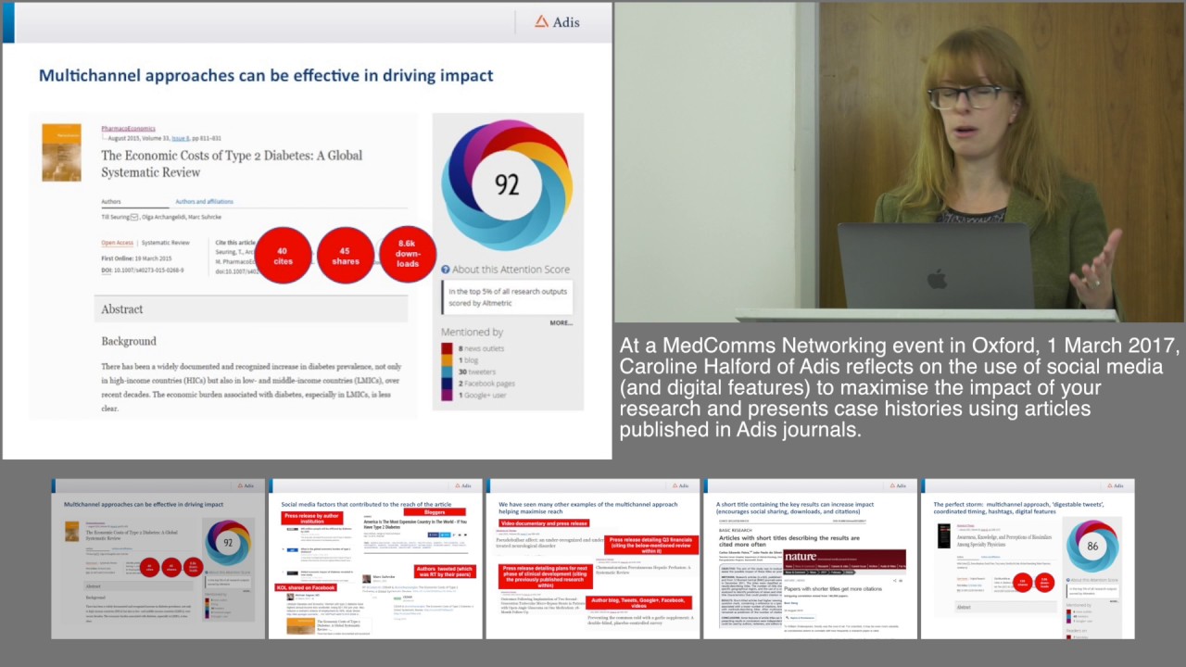Screen dimensions: 1186x667
Task: Click 'First Online: 19 March 2015' text
Action: pos(136,258)
